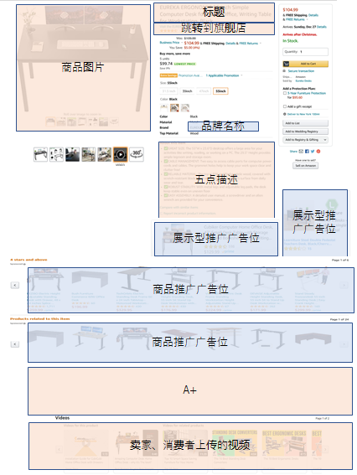Image resolution: width=357 pixels, height=475 pixels.
Task: Click 'Page 1 of 2' text
Action: (322, 418)
